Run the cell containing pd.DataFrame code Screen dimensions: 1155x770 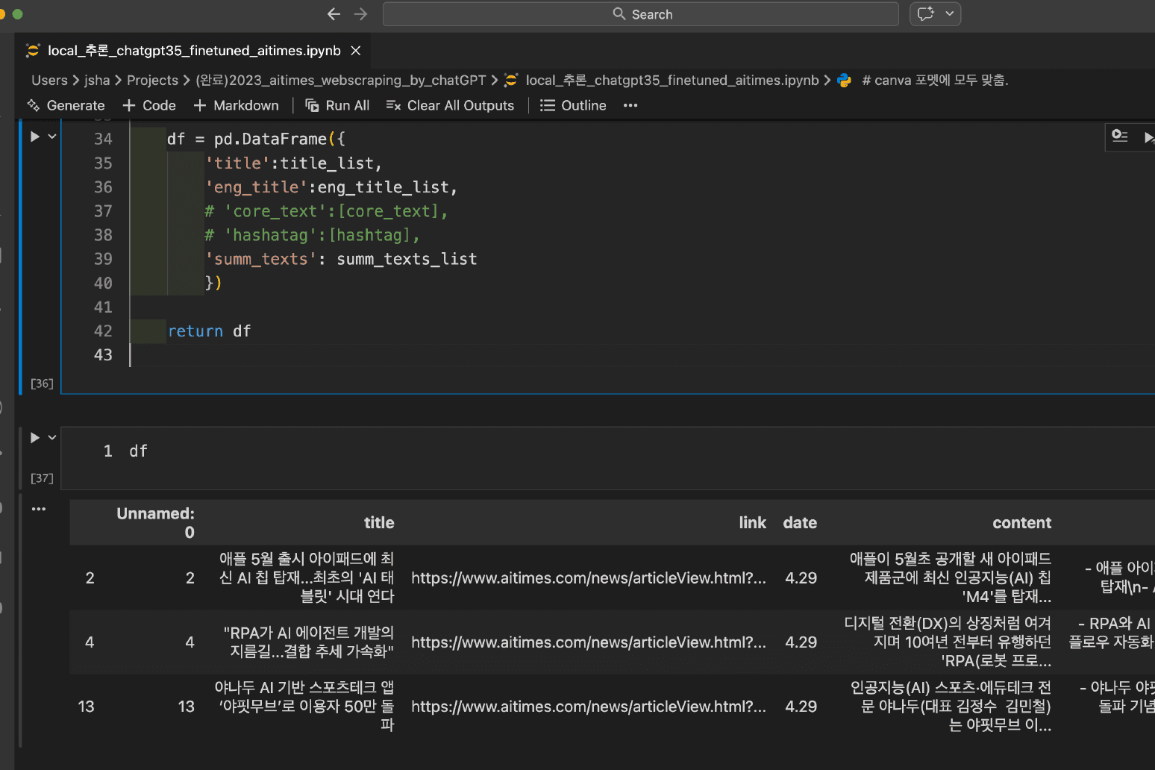(x=34, y=137)
